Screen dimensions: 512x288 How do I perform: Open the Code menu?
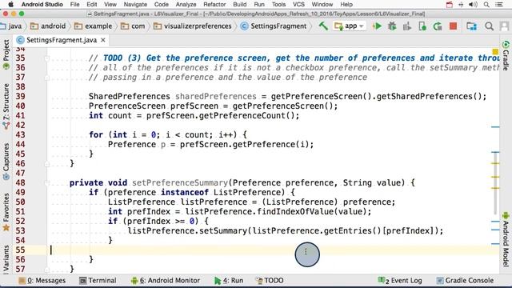[x=162, y=4]
